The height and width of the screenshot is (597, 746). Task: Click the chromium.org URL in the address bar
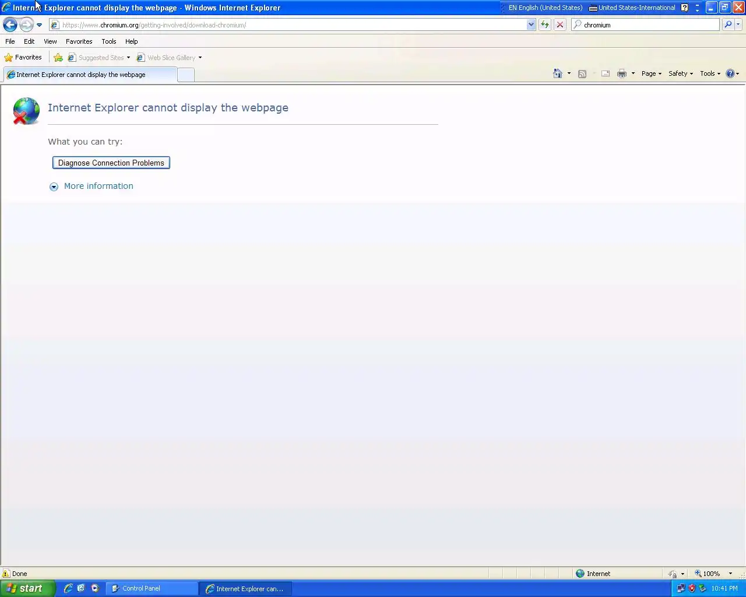[154, 25]
